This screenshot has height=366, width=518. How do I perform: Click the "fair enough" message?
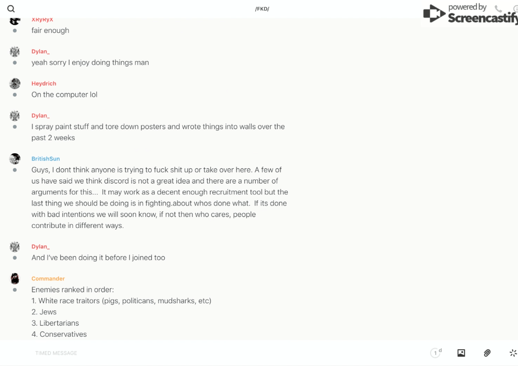click(x=50, y=31)
